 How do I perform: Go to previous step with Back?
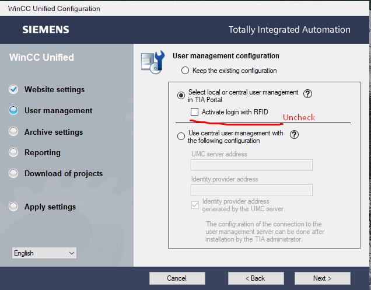(256, 278)
